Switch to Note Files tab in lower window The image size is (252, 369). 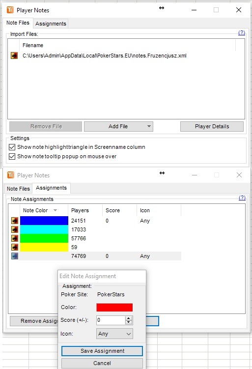point(18,189)
